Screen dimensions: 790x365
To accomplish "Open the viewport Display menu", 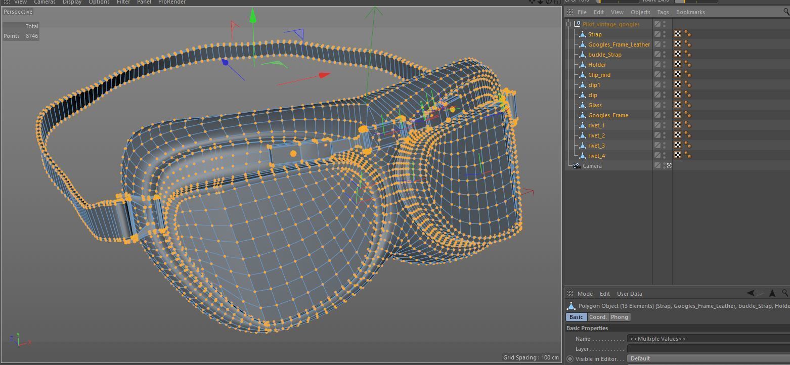I will click(72, 3).
